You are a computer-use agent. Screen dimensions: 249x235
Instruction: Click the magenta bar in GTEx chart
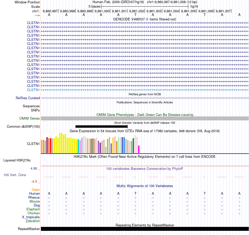[139, 149]
